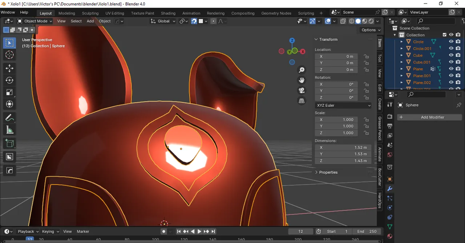465x243 pixels.
Task: Open the Window menu
Action: 8,12
